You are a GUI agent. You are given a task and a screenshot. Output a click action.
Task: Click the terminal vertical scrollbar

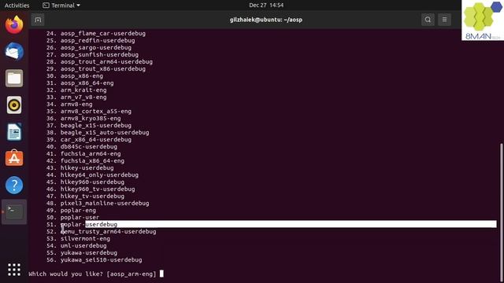pos(502,211)
